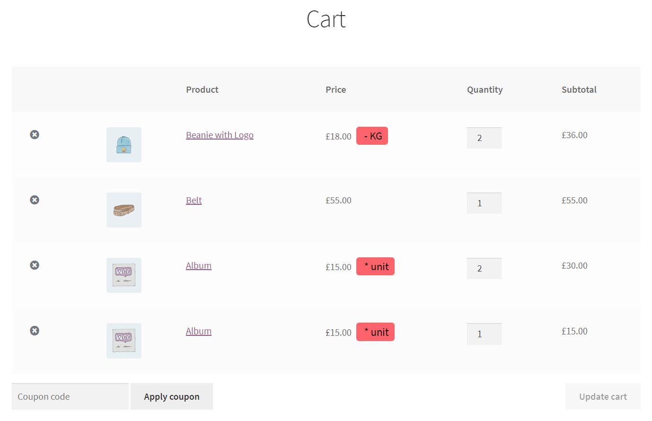Click the Belt quantity field
This screenshot has width=652, height=421.
pyautogui.click(x=484, y=203)
